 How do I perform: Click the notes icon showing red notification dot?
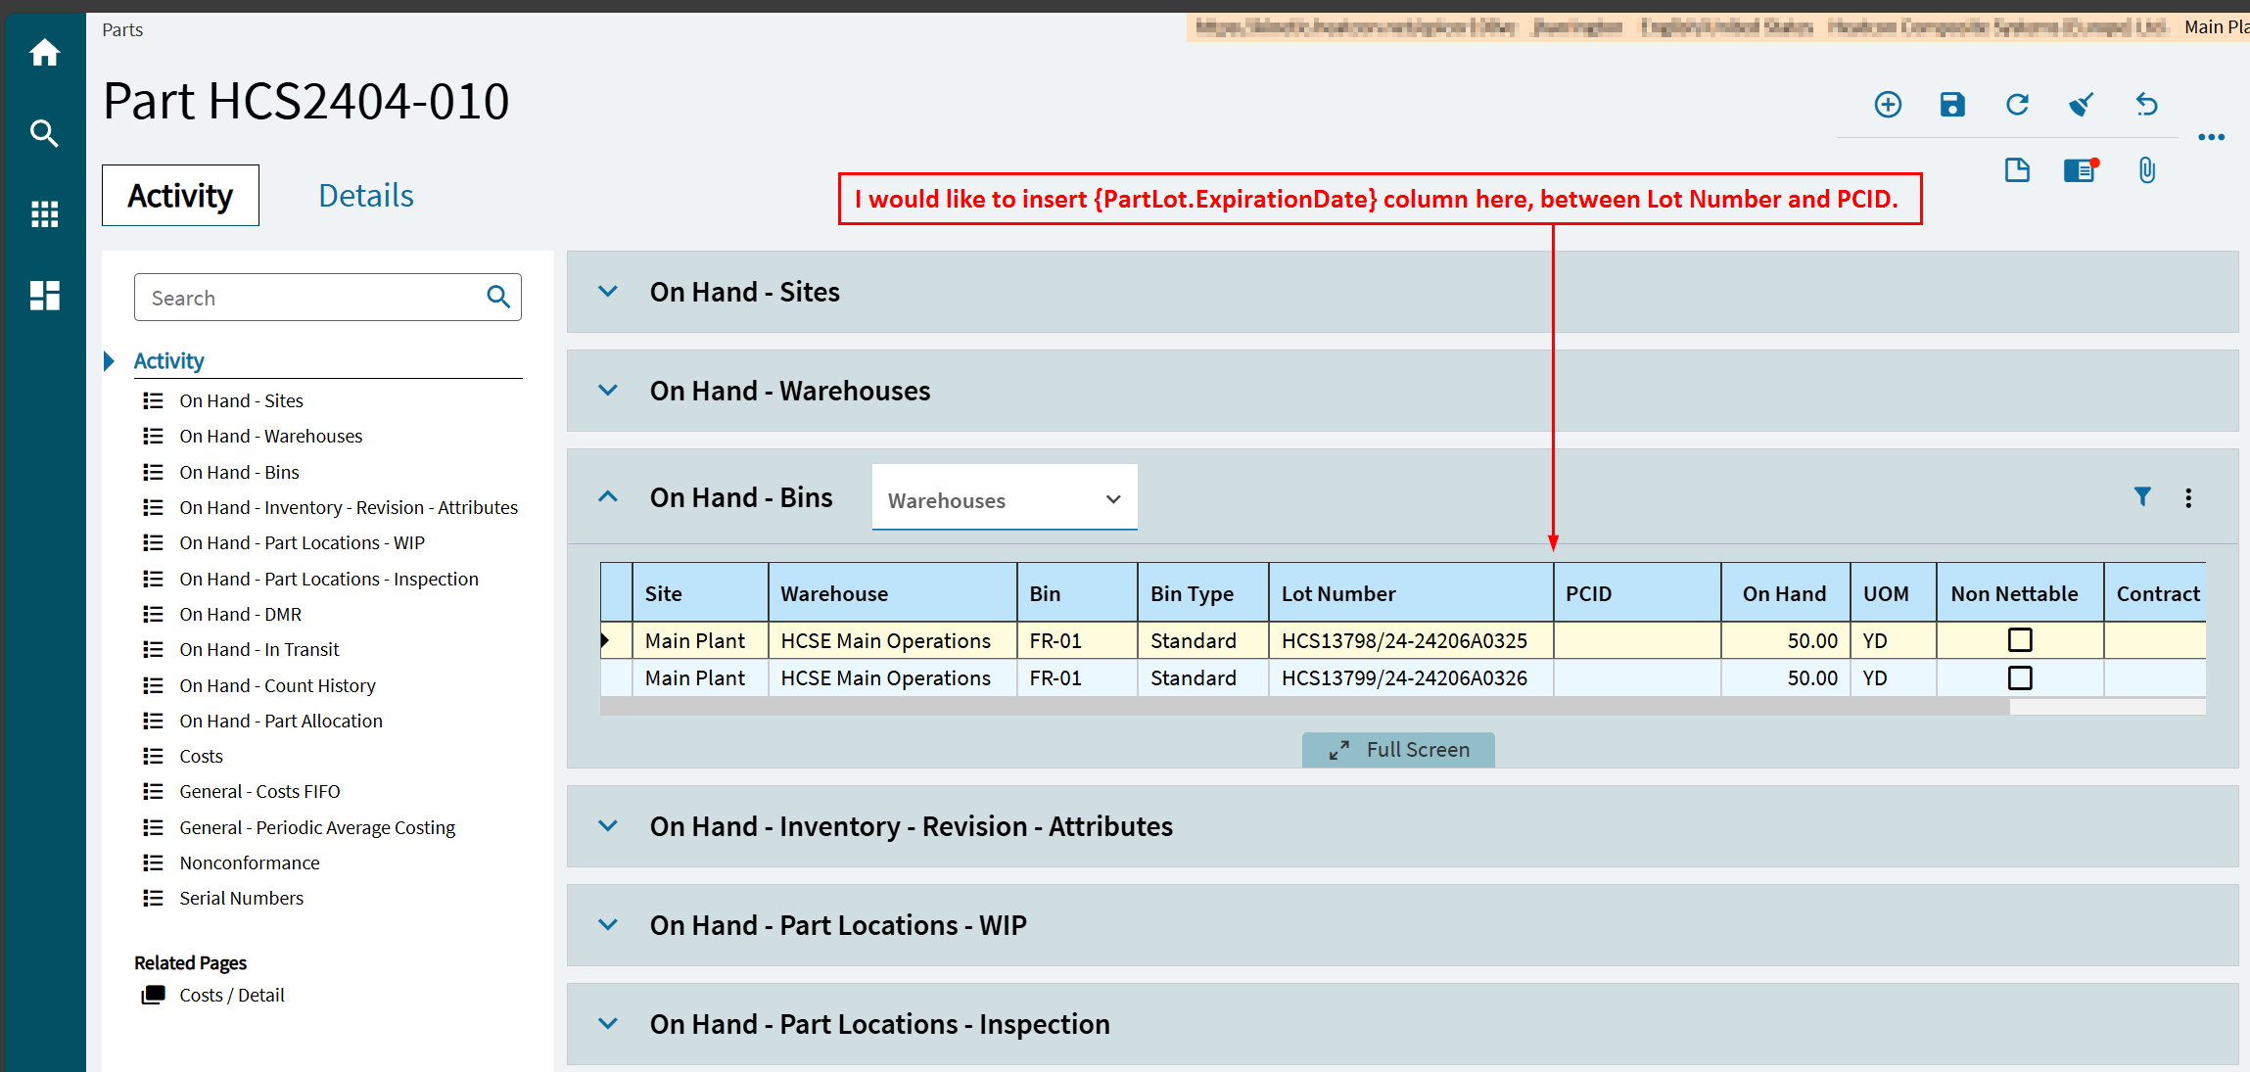pos(2079,170)
